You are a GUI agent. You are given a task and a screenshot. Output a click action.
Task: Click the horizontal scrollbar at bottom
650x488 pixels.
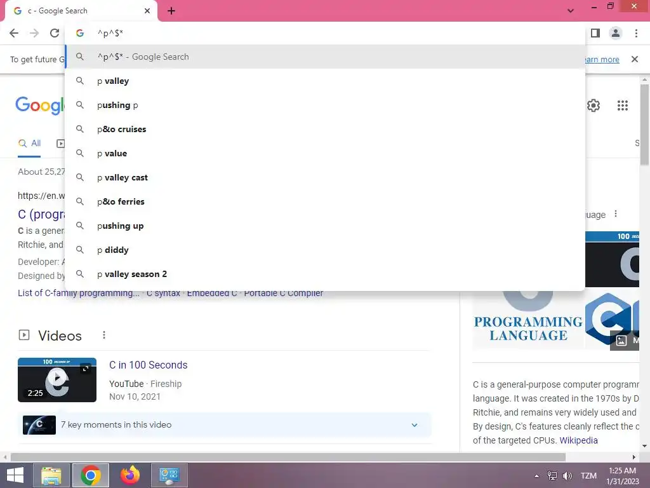(288, 457)
